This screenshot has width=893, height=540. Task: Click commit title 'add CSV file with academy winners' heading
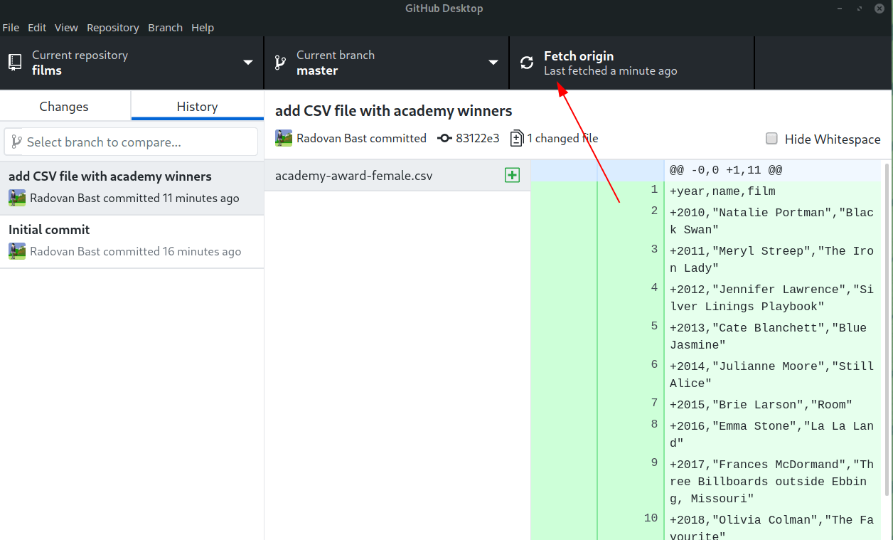(393, 111)
